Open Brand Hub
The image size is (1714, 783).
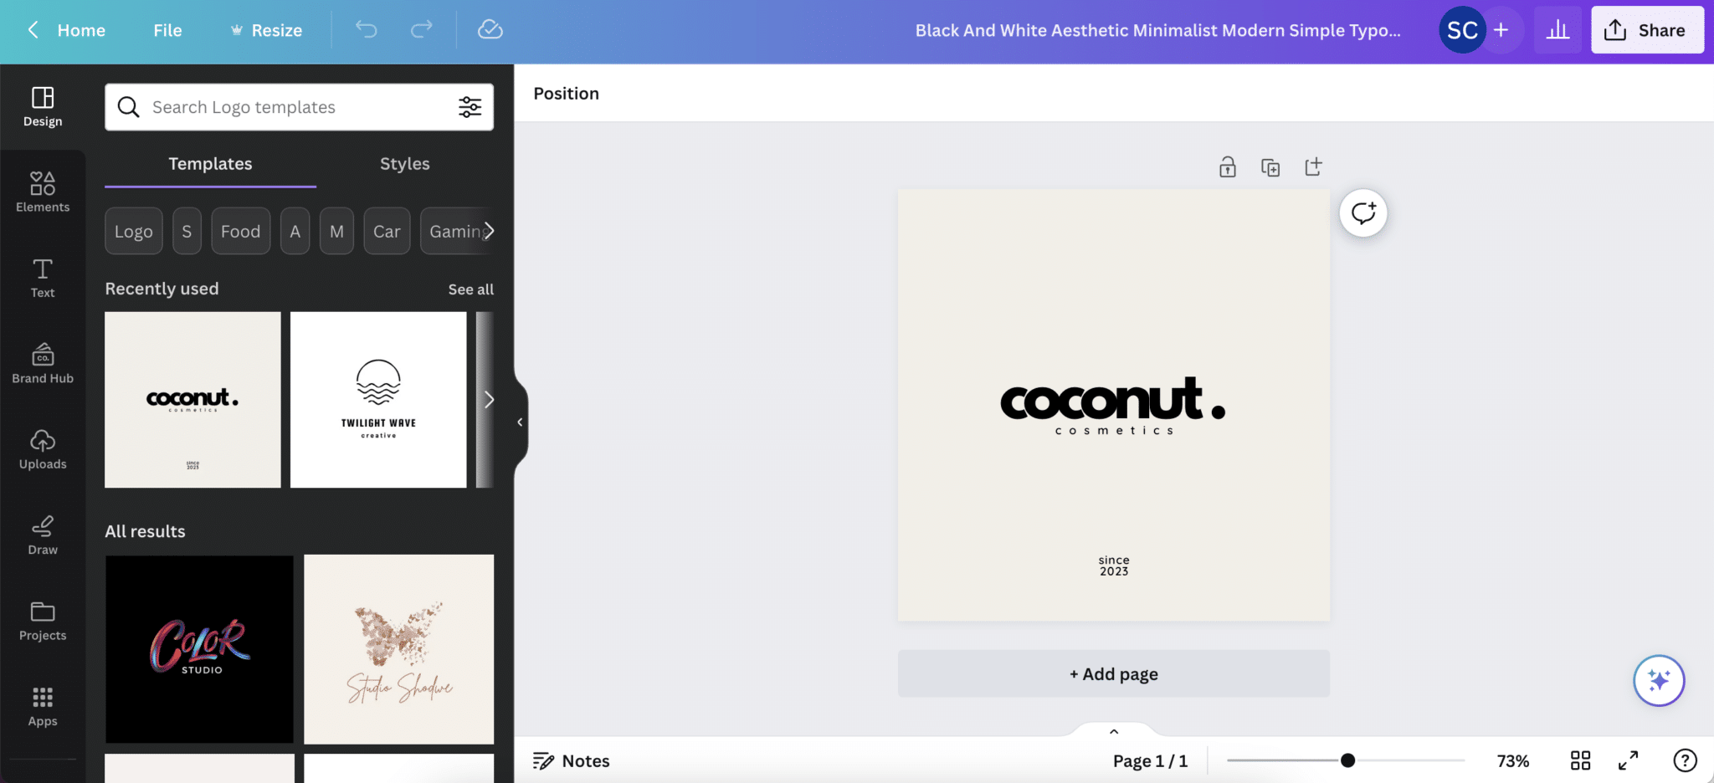pos(42,363)
